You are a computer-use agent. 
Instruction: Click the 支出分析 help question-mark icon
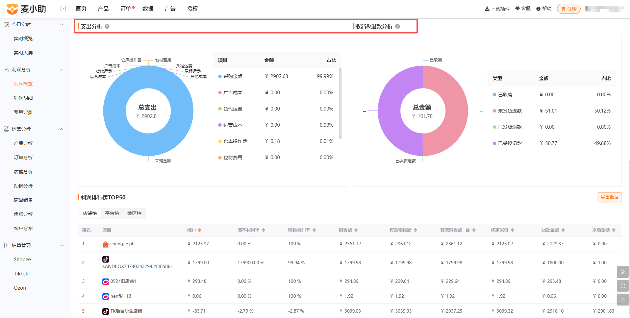click(107, 26)
